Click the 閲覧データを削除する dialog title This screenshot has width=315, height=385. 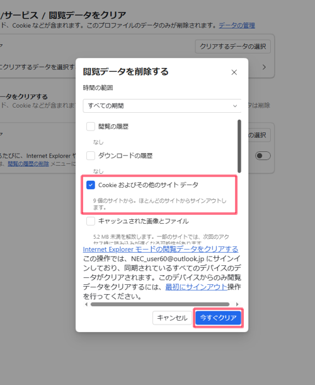pos(125,72)
